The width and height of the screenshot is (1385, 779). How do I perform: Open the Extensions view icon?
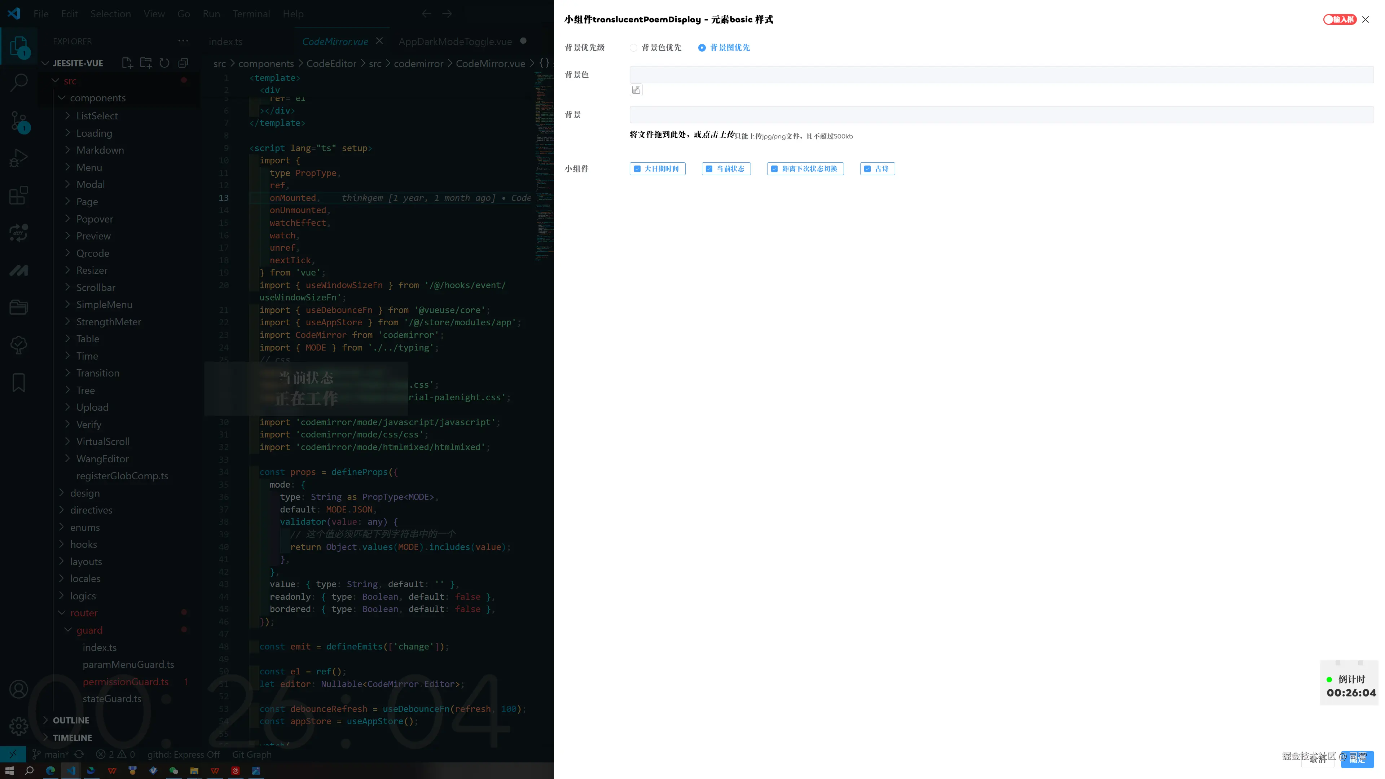pos(19,196)
